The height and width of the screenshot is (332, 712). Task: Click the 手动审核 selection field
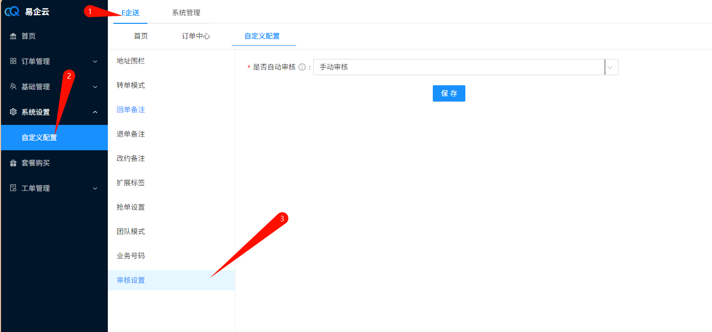pyautogui.click(x=458, y=67)
